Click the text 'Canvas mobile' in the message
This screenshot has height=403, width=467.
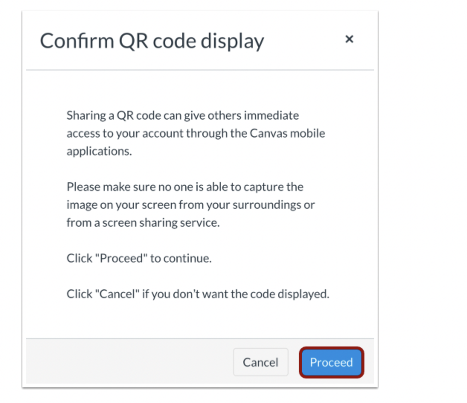click(x=287, y=133)
